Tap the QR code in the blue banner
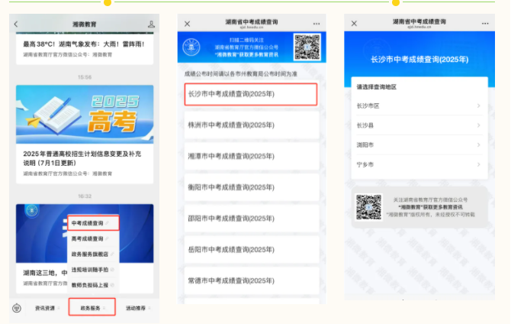This screenshot has width=511, height=324. click(x=307, y=46)
